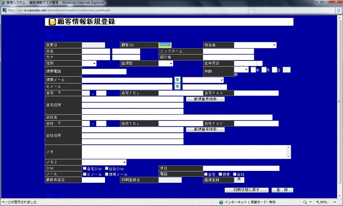Click the 無 button for 画像登録
This screenshot has height=206, width=343.
coord(239,180)
